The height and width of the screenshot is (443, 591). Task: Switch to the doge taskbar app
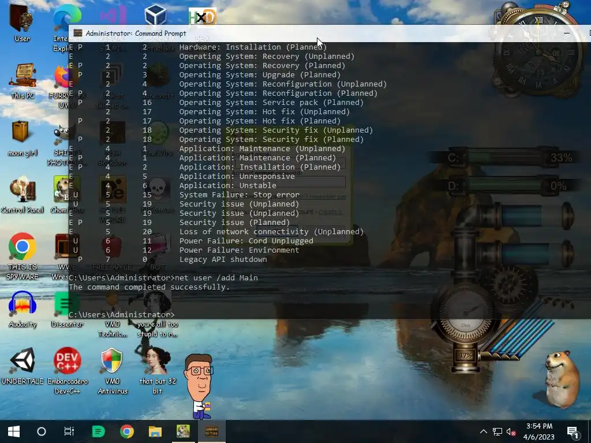coord(183,431)
